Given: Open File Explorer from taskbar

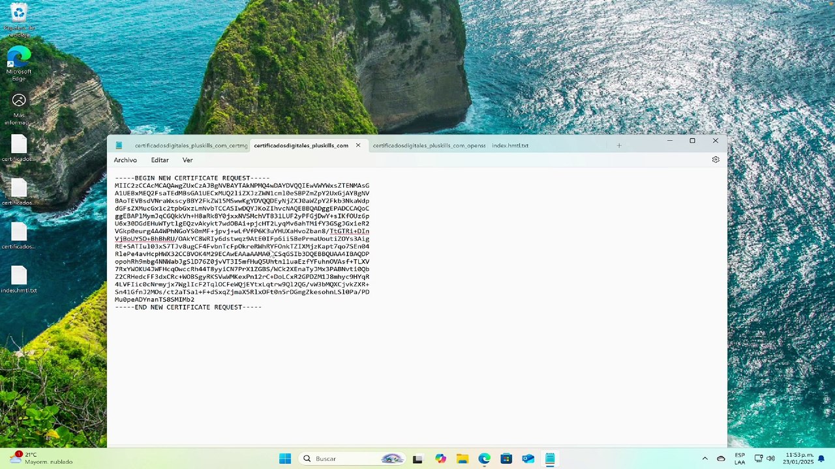Looking at the screenshot, I should pos(462,459).
